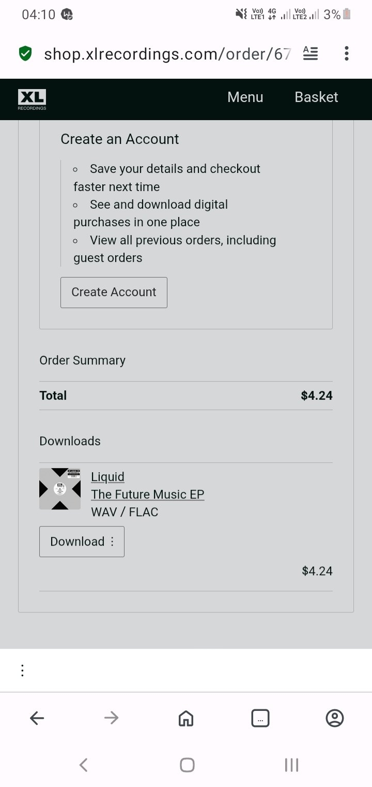Screen dimensions: 372x787
Task: Open reader mode icon in address bar
Action: pyautogui.click(x=311, y=53)
